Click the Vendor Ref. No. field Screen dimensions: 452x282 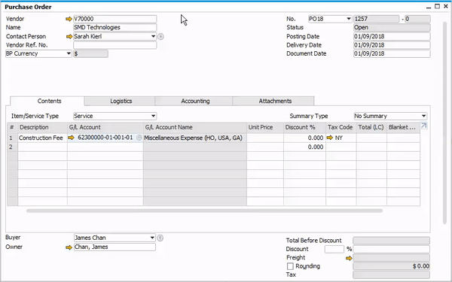click(x=115, y=45)
